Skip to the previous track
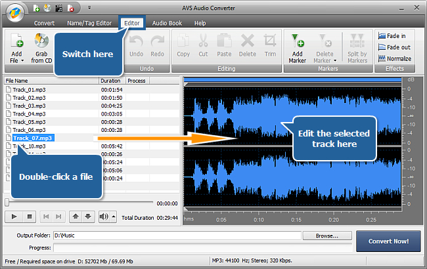This screenshot has width=427, height=269. click(x=46, y=217)
